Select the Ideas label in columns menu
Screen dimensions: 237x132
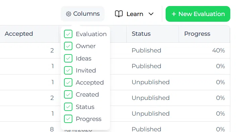pyautogui.click(x=83, y=58)
